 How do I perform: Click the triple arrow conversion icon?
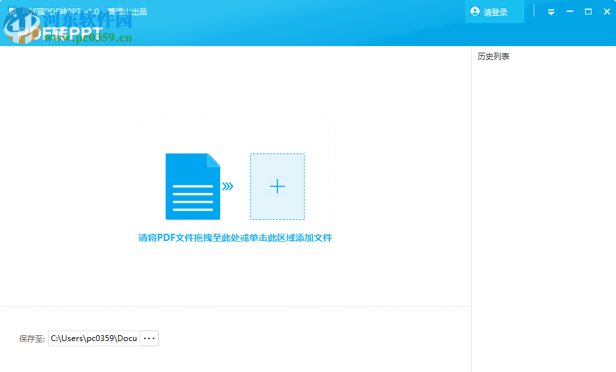point(227,186)
